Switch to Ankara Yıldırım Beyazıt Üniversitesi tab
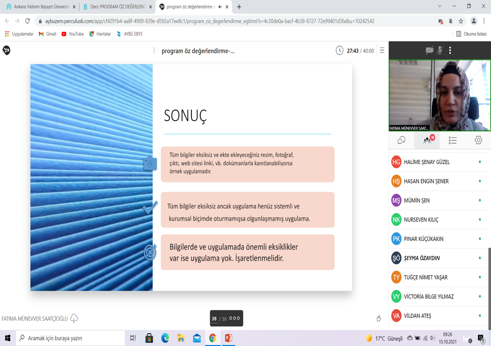491x346 pixels. click(41, 7)
